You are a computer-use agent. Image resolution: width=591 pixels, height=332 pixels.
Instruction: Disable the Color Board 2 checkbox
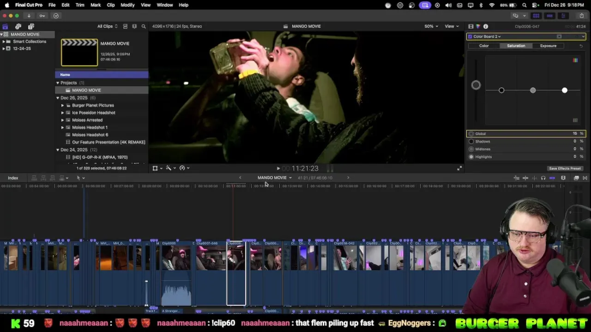[x=470, y=36]
